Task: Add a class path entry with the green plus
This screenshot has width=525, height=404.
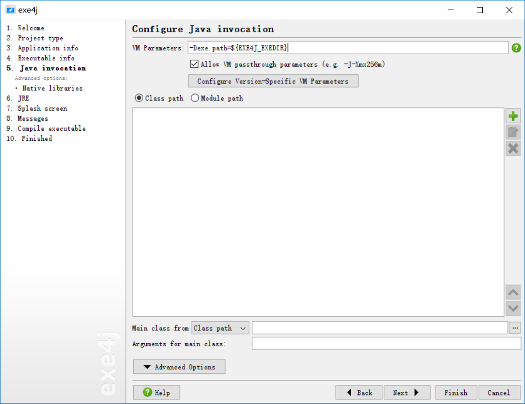Action: [513, 116]
